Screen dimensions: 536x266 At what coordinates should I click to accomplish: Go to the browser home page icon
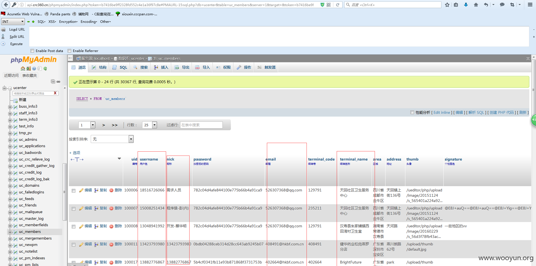[x=476, y=5]
